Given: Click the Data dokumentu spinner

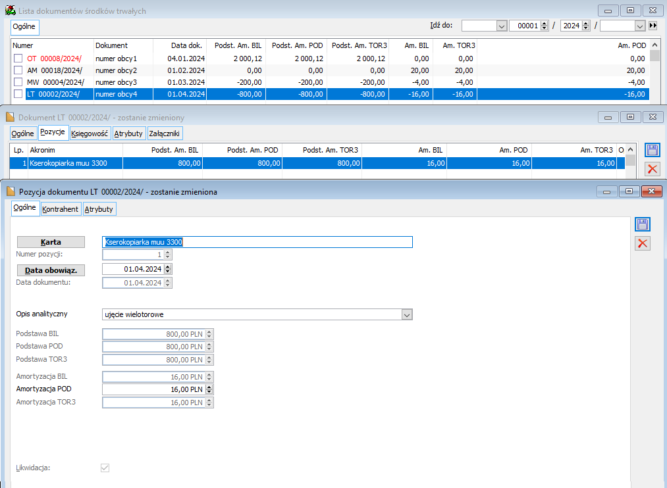Looking at the screenshot, I should point(168,283).
